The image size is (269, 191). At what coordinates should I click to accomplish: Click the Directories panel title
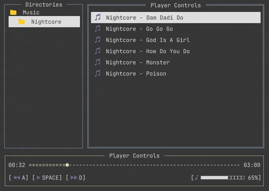[x=44, y=5]
